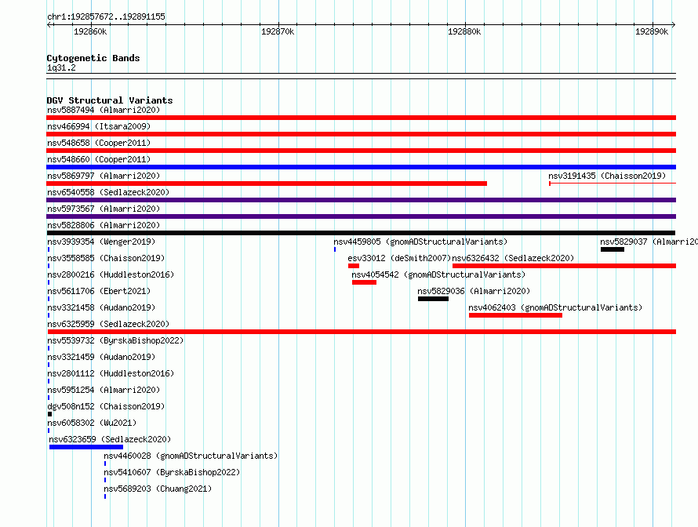Click nsv4460028 (gnomADStructuralVariants) label

pyautogui.click(x=191, y=456)
